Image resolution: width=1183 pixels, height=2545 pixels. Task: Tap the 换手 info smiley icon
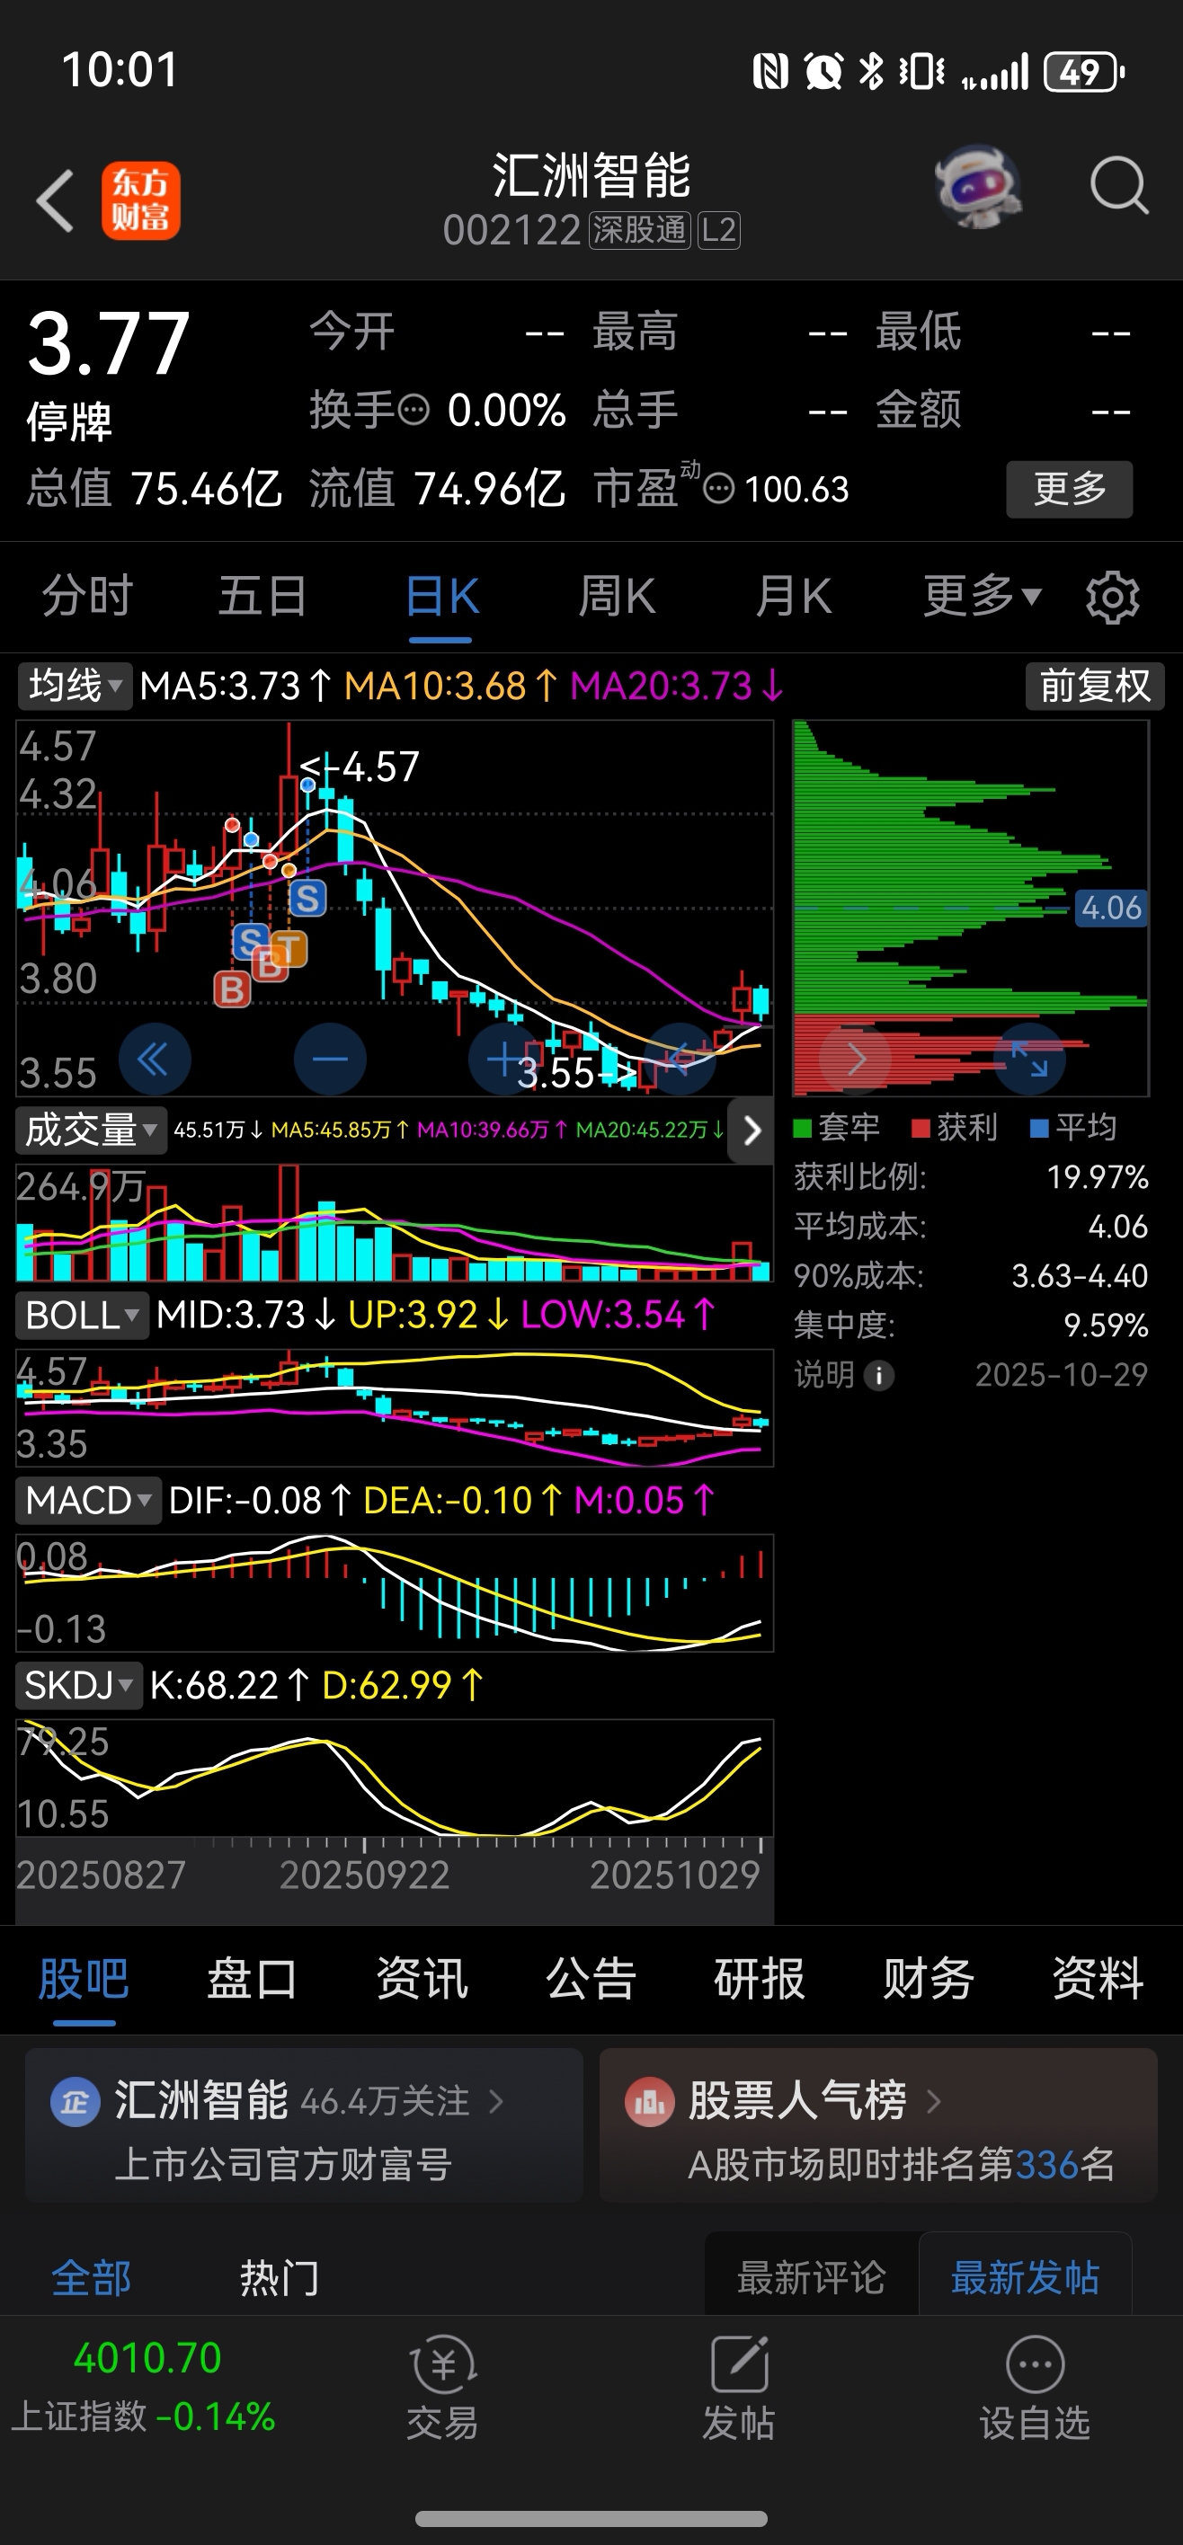pyautogui.click(x=414, y=409)
